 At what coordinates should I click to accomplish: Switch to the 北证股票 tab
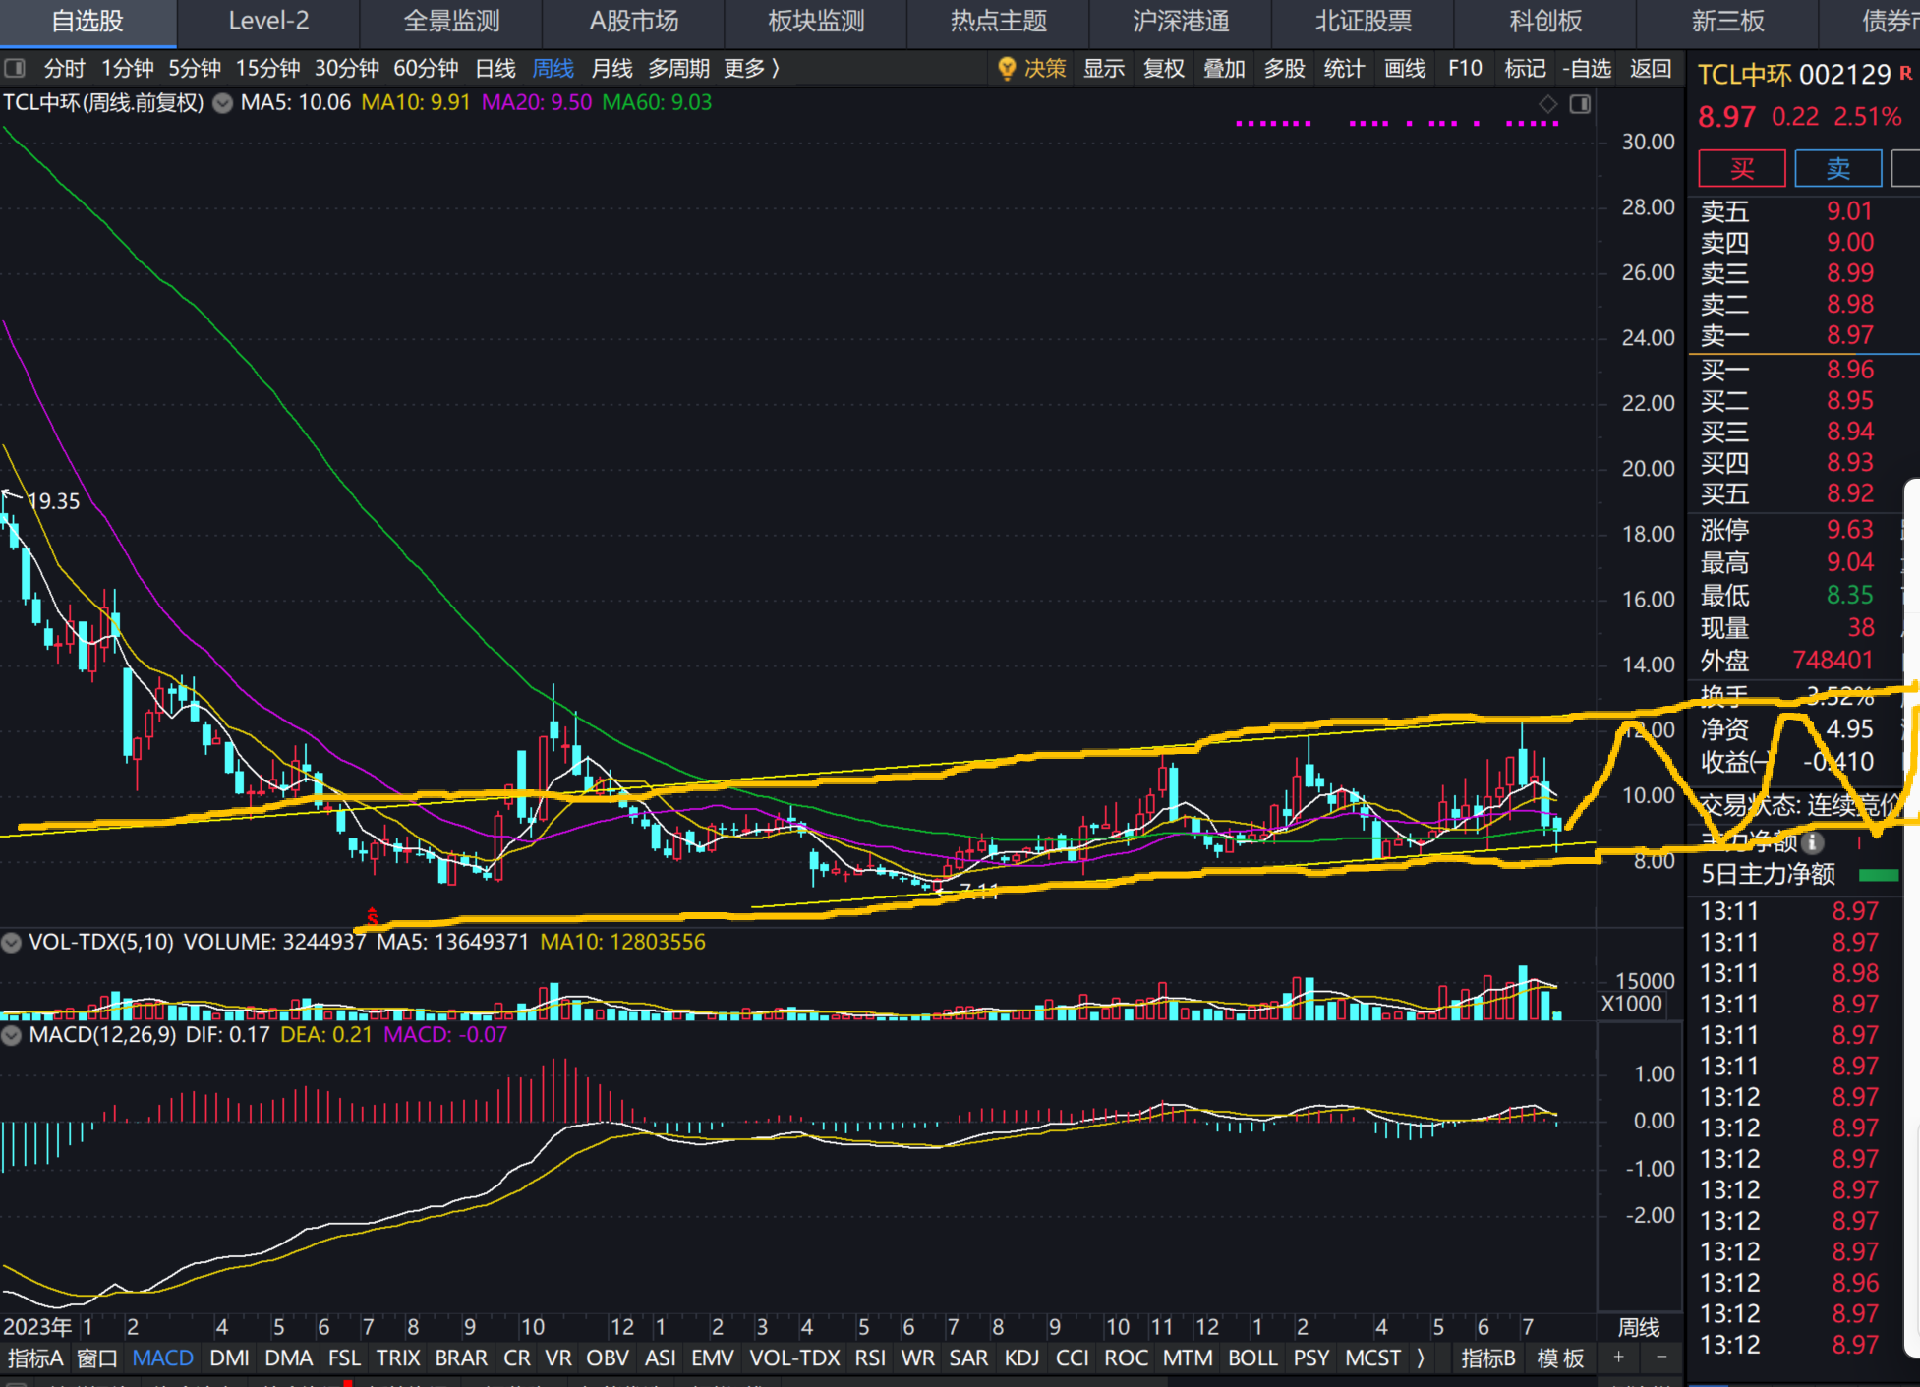1364,22
